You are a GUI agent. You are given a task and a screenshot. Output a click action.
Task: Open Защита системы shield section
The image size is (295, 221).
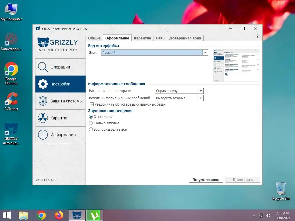pyautogui.click(x=60, y=101)
